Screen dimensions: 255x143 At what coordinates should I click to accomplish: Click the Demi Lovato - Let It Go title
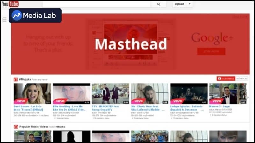tap(28, 108)
